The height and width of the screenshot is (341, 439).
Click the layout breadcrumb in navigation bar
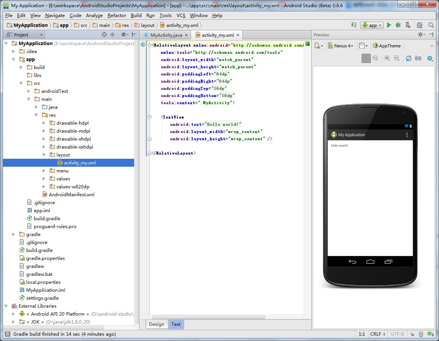(144, 25)
